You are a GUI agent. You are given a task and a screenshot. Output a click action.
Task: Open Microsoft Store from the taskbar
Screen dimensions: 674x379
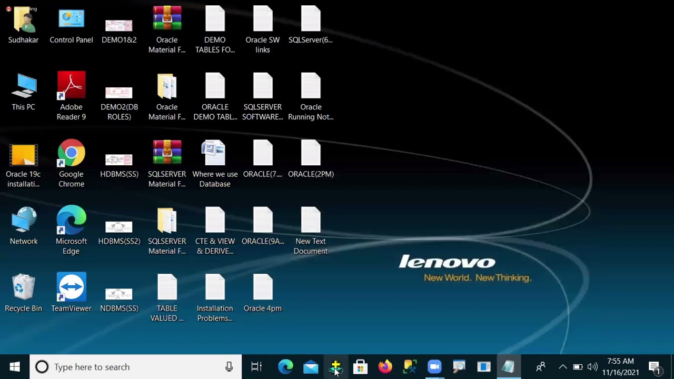tap(360, 367)
